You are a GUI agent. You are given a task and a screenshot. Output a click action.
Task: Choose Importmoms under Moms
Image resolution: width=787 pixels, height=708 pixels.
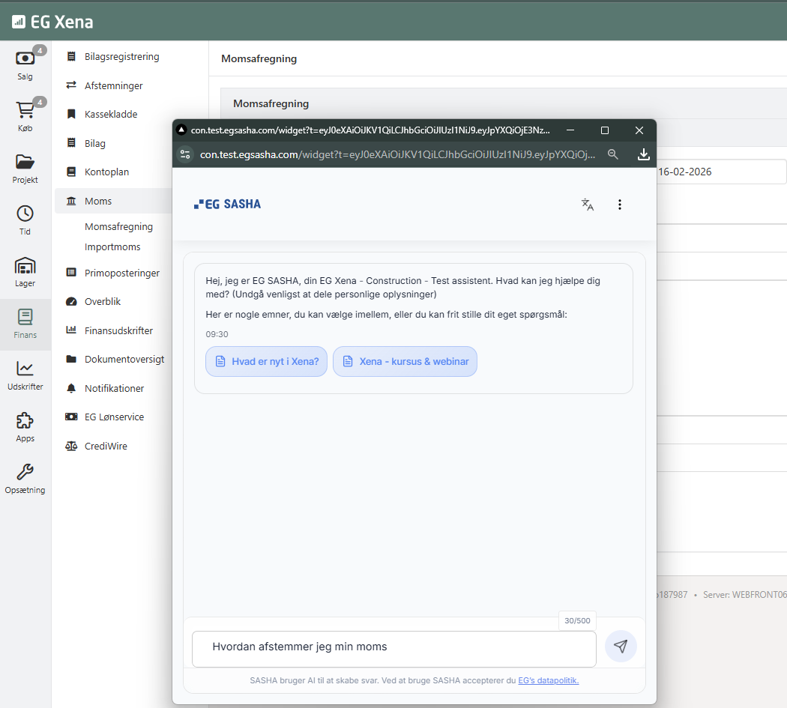(x=112, y=247)
